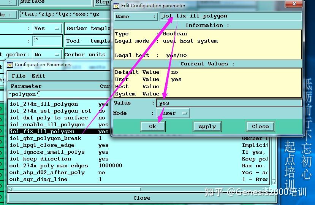This screenshot has width=315, height=205.
Task: Click the Edit Configuration parameter window title icon
Action: 116,6
